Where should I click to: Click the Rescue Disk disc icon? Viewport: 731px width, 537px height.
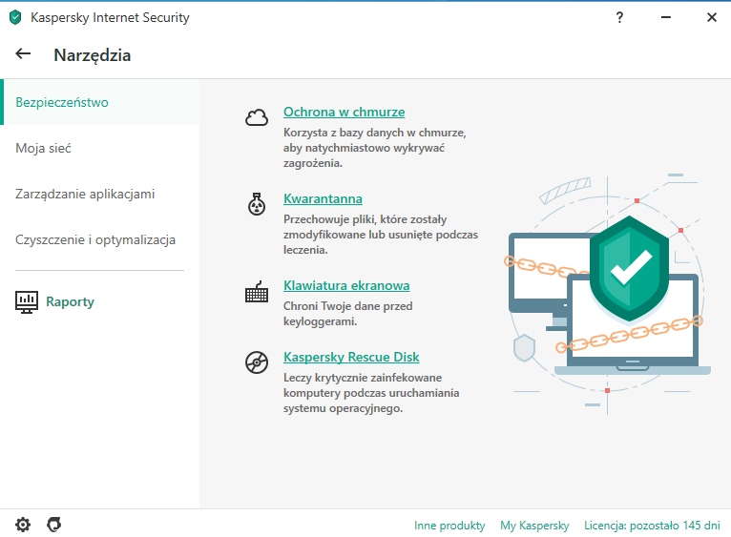[257, 362]
